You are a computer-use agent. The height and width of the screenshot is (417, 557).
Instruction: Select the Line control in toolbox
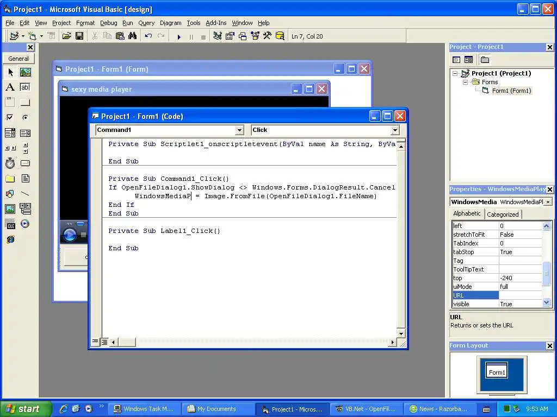(x=25, y=194)
